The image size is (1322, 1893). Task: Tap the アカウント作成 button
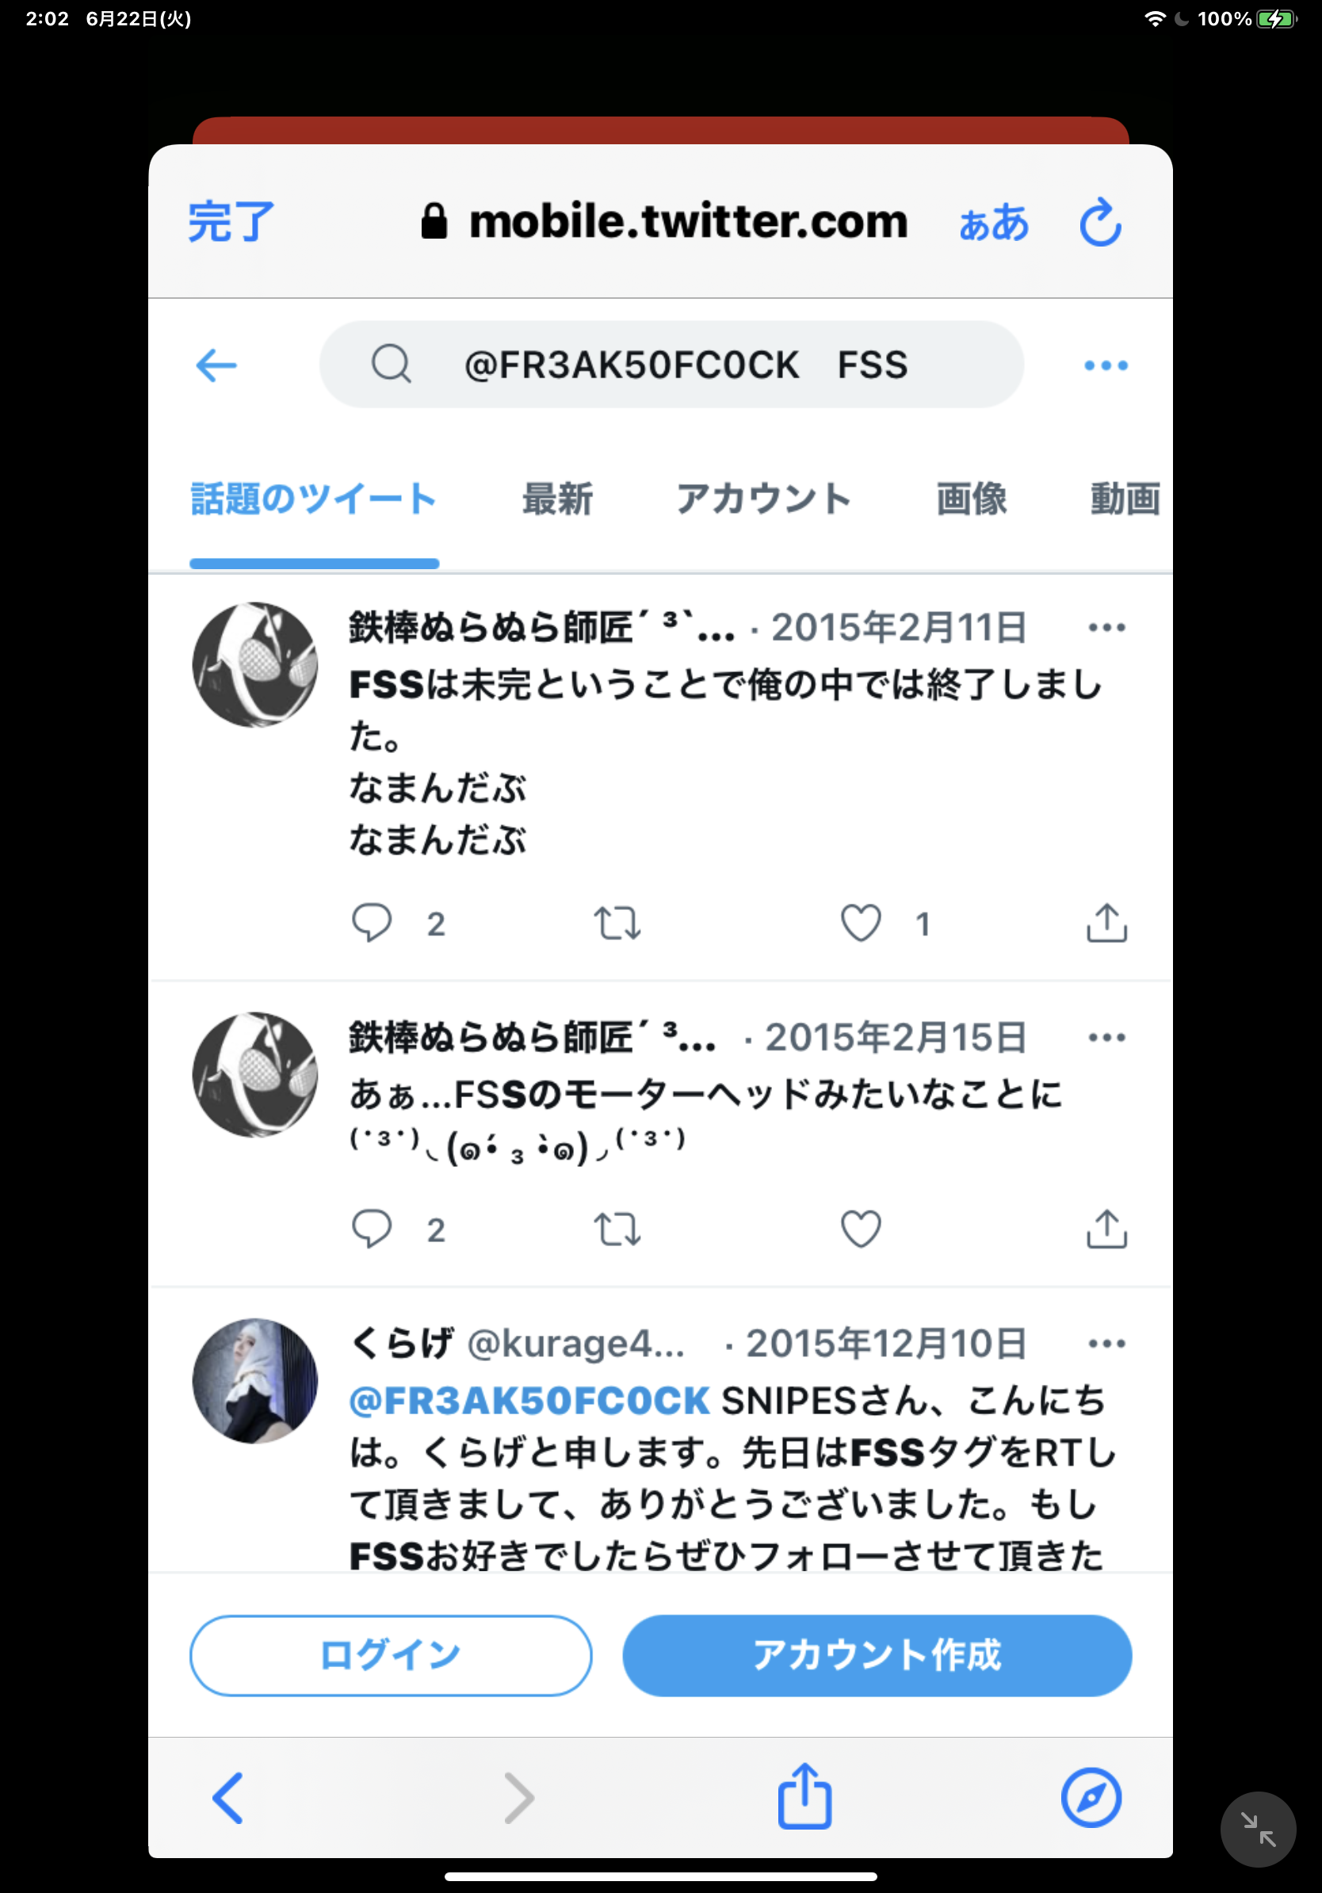(877, 1655)
